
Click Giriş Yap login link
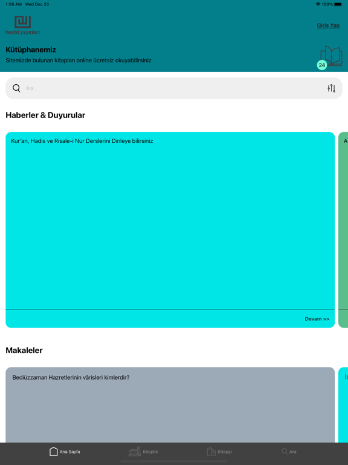tap(328, 25)
